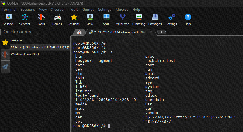This screenshot has width=243, height=132.
Task: Open the Macros menu
Action: tap(122, 10)
